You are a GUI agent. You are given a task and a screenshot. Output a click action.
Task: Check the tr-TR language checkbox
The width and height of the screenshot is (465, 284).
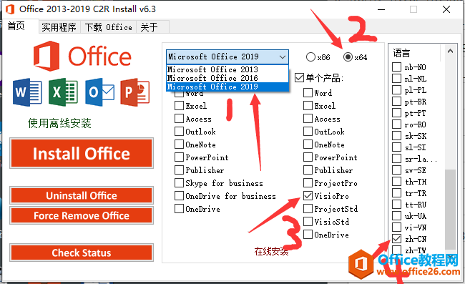(x=396, y=193)
